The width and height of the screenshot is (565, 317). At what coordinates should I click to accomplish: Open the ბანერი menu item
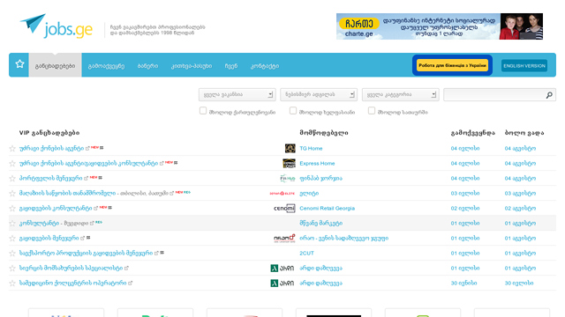pos(147,66)
